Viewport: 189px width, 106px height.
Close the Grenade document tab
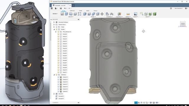[70, 5]
